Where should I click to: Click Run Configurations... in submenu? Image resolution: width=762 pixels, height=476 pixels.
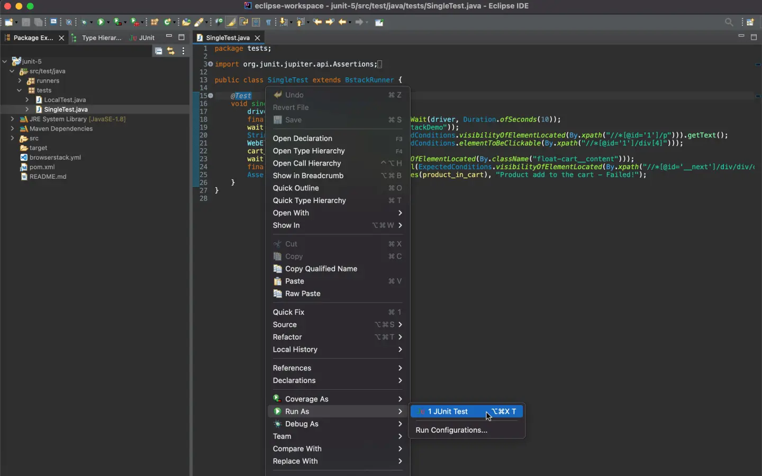[x=451, y=430]
